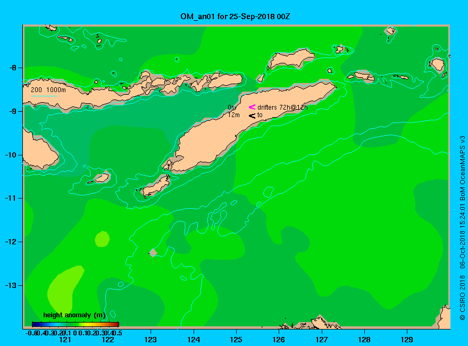Click the large central Timor island landmass
The height and width of the screenshot is (346, 468).
click(x=215, y=137)
